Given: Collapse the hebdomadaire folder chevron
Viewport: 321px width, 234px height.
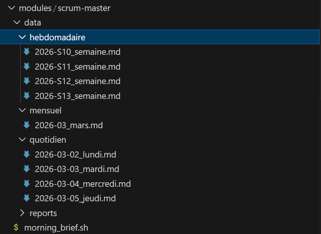Looking at the screenshot, I should pyautogui.click(x=22, y=37).
